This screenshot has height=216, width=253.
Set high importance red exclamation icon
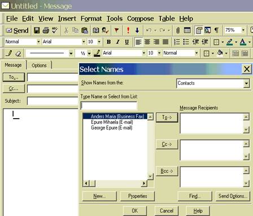[x=128, y=30]
